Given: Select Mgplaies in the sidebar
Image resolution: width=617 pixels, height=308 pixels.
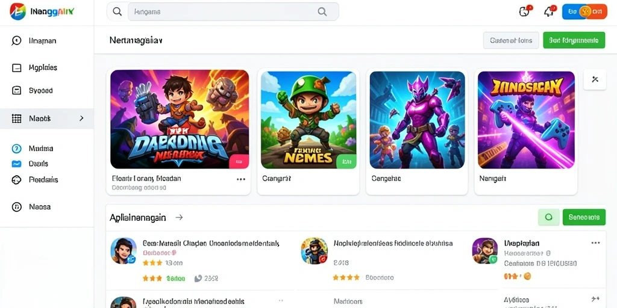Looking at the screenshot, I should (43, 67).
